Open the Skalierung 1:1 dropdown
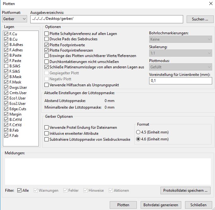215x210 pixels. coord(180,53)
